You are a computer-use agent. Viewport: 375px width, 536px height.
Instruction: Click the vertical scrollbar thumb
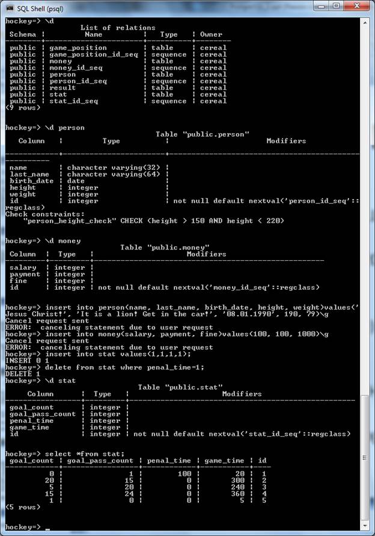click(x=365, y=457)
